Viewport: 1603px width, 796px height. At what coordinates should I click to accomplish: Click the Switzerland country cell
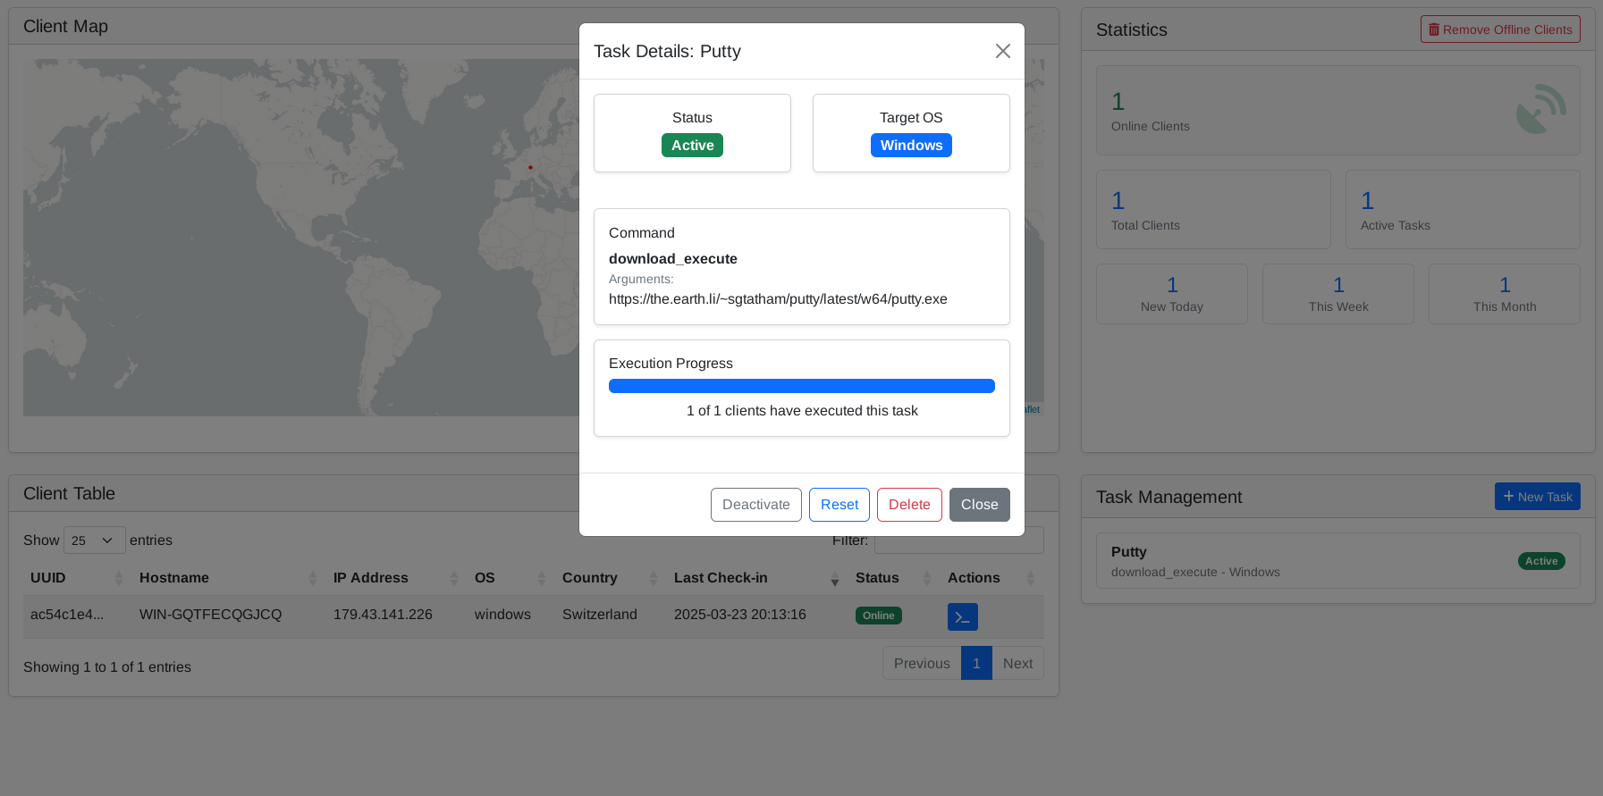600,615
